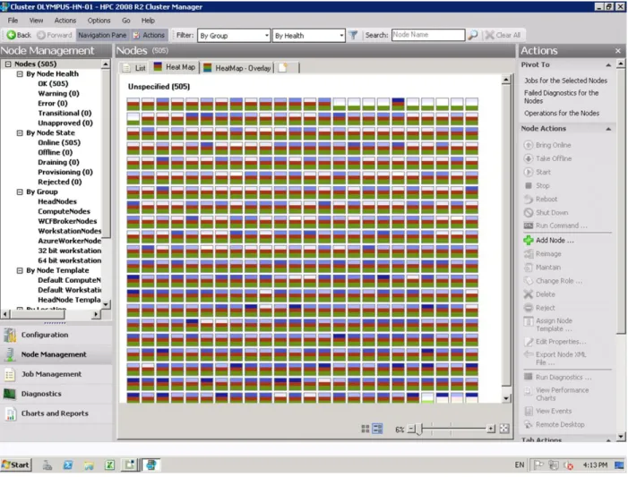Screen dimensions: 628x477
Task: Collapse the By Node Health branch
Action: pyautogui.click(x=20, y=74)
